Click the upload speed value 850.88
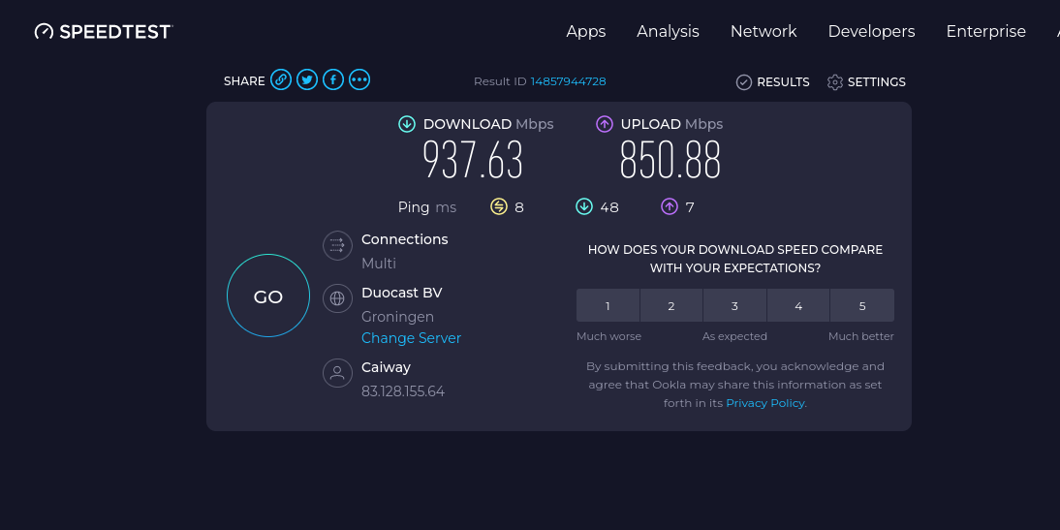The height and width of the screenshot is (530, 1060). [670, 160]
